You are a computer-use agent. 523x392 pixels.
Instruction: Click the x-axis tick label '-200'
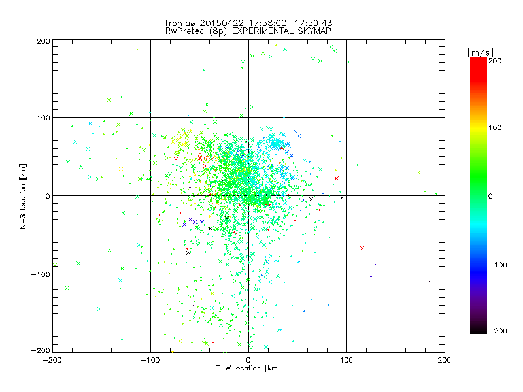52,360
